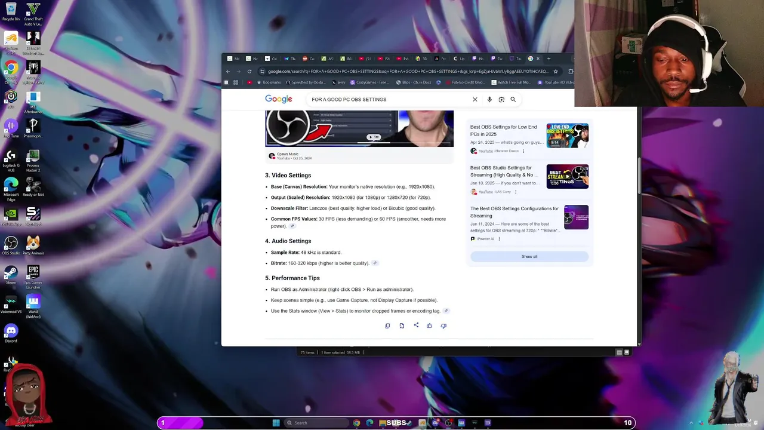Open options for Powder AI result
This screenshot has width=764, height=430.
click(499, 239)
